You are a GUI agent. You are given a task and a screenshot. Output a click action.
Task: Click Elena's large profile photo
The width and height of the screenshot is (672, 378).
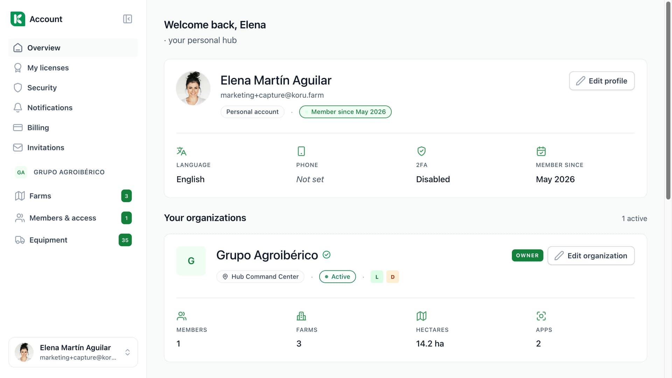point(193,88)
